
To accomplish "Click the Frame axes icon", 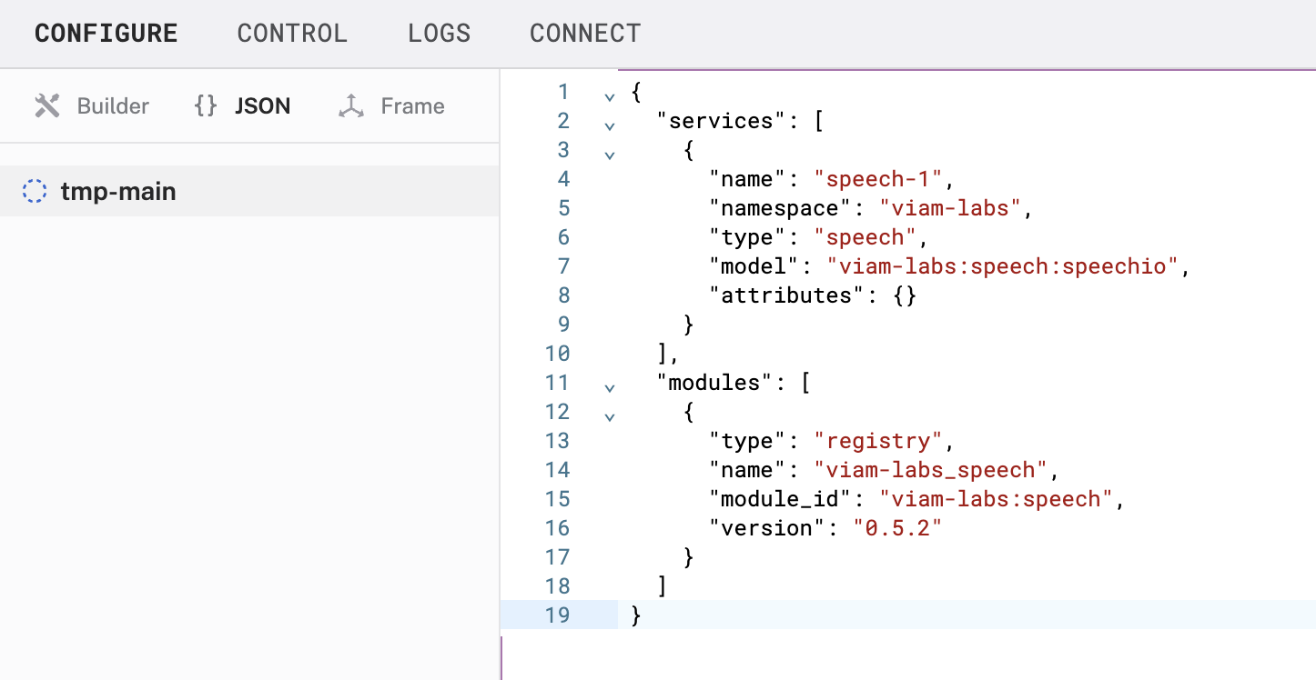I will click(x=350, y=106).
